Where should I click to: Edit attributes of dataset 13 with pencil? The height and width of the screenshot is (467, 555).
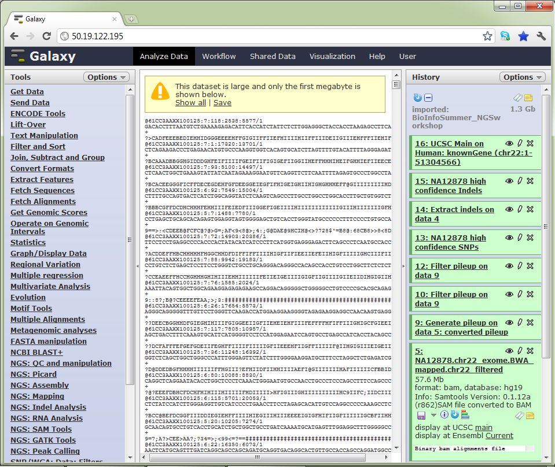pyautogui.click(x=520, y=238)
